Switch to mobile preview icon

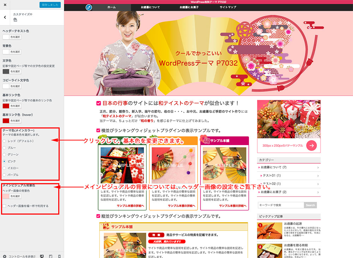coord(59,256)
